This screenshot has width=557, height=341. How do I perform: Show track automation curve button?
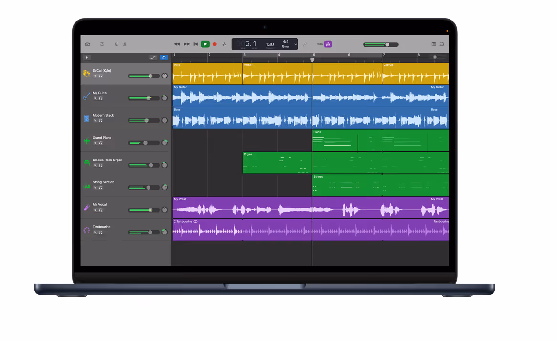pos(153,57)
